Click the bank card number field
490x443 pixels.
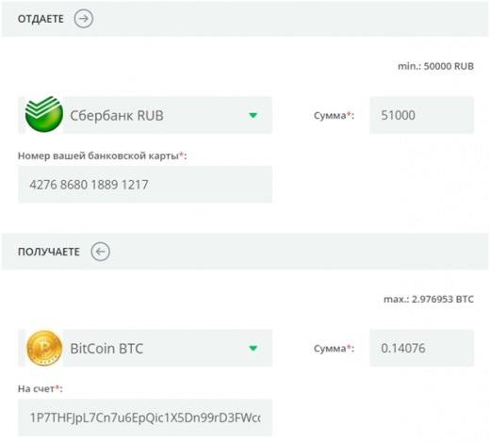coord(145,185)
